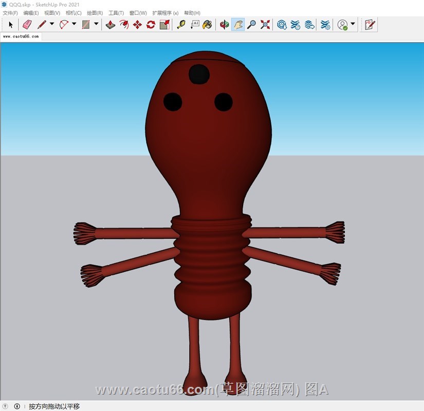Screen dimensions: 424x411
Task: Activate the Paint Bucket tool
Action: click(207, 24)
